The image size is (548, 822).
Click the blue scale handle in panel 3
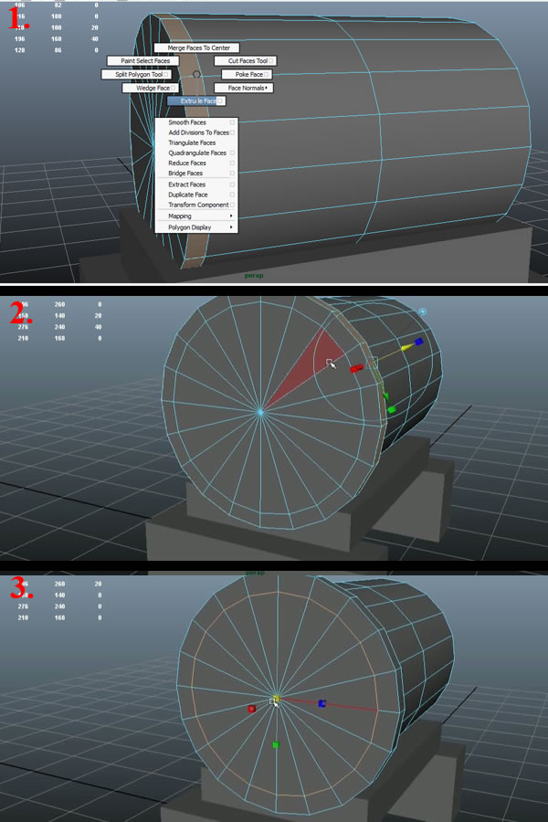(322, 703)
